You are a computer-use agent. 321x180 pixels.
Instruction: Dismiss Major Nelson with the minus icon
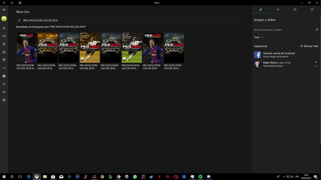(316, 66)
